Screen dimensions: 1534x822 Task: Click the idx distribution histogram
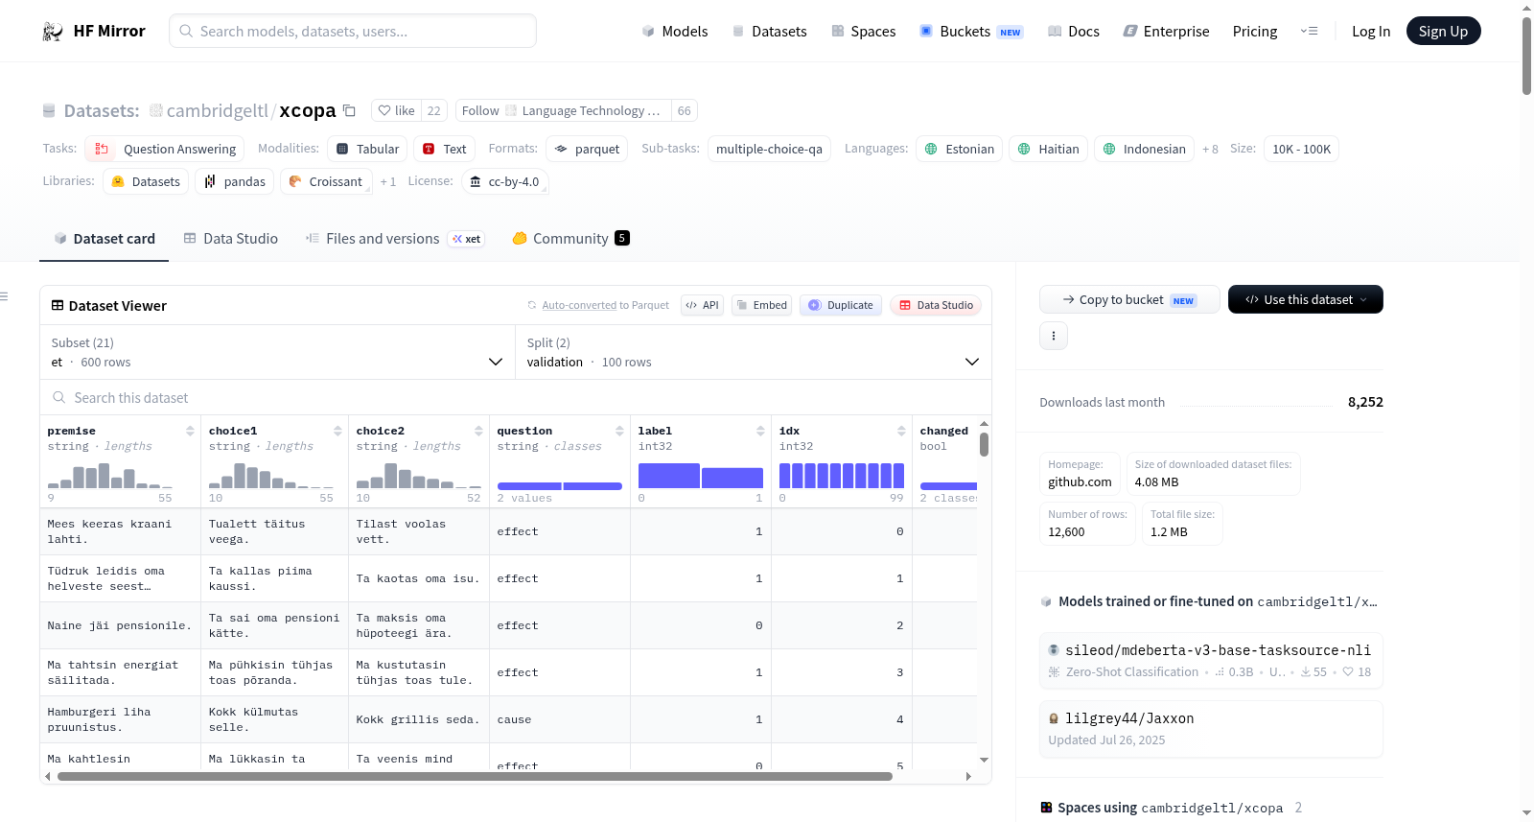[x=842, y=476]
